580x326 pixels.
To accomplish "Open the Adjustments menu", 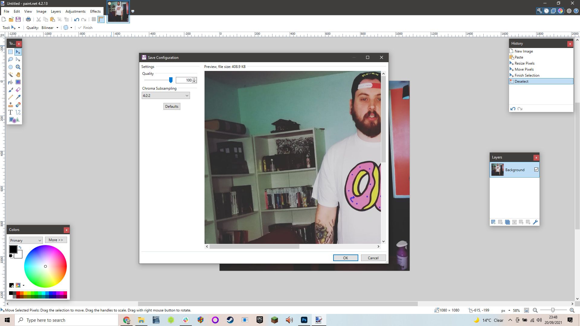I will click(75, 11).
